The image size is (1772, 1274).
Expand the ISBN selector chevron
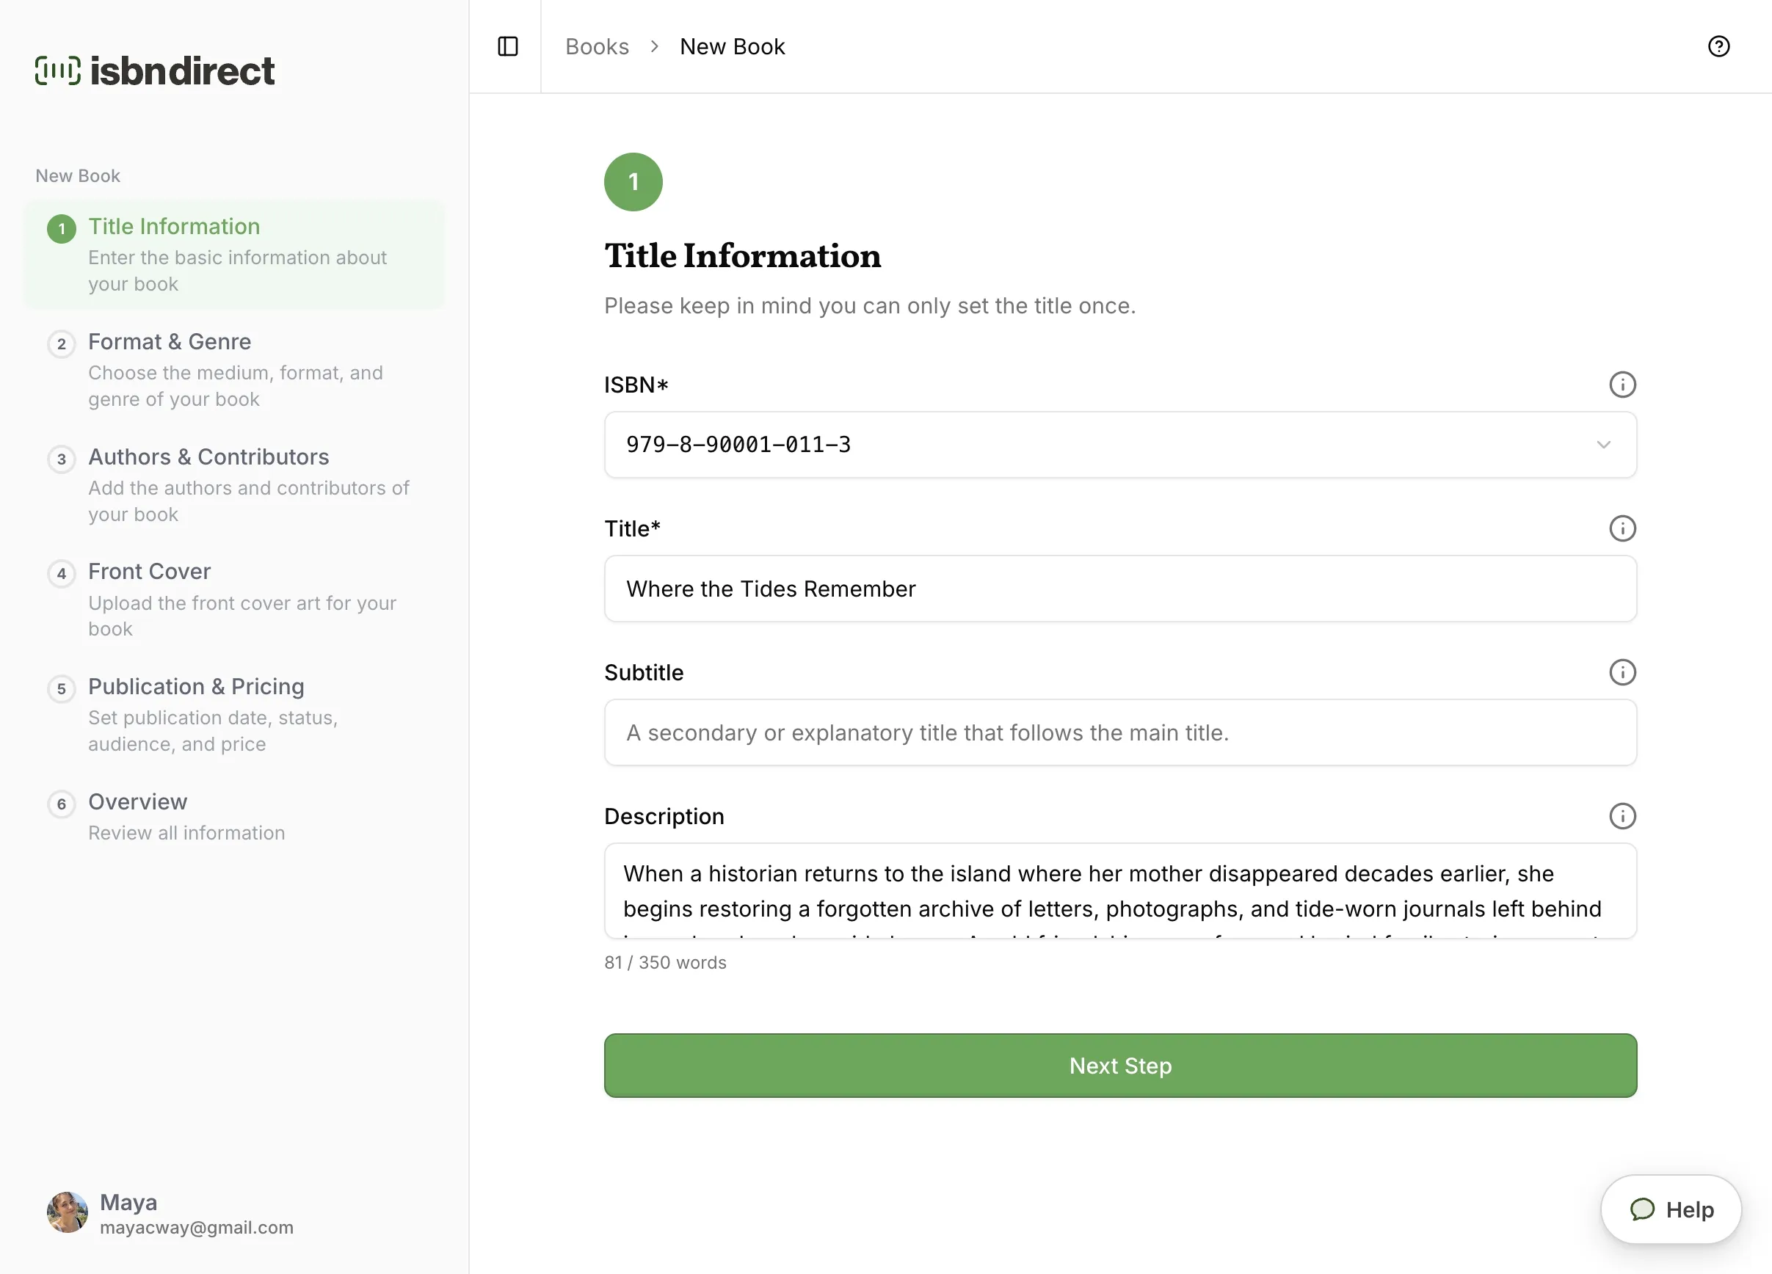pyautogui.click(x=1603, y=445)
